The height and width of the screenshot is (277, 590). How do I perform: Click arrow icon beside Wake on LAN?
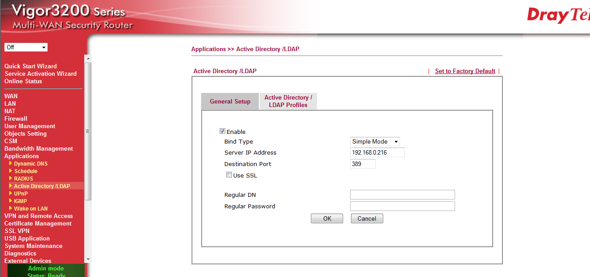click(x=11, y=208)
